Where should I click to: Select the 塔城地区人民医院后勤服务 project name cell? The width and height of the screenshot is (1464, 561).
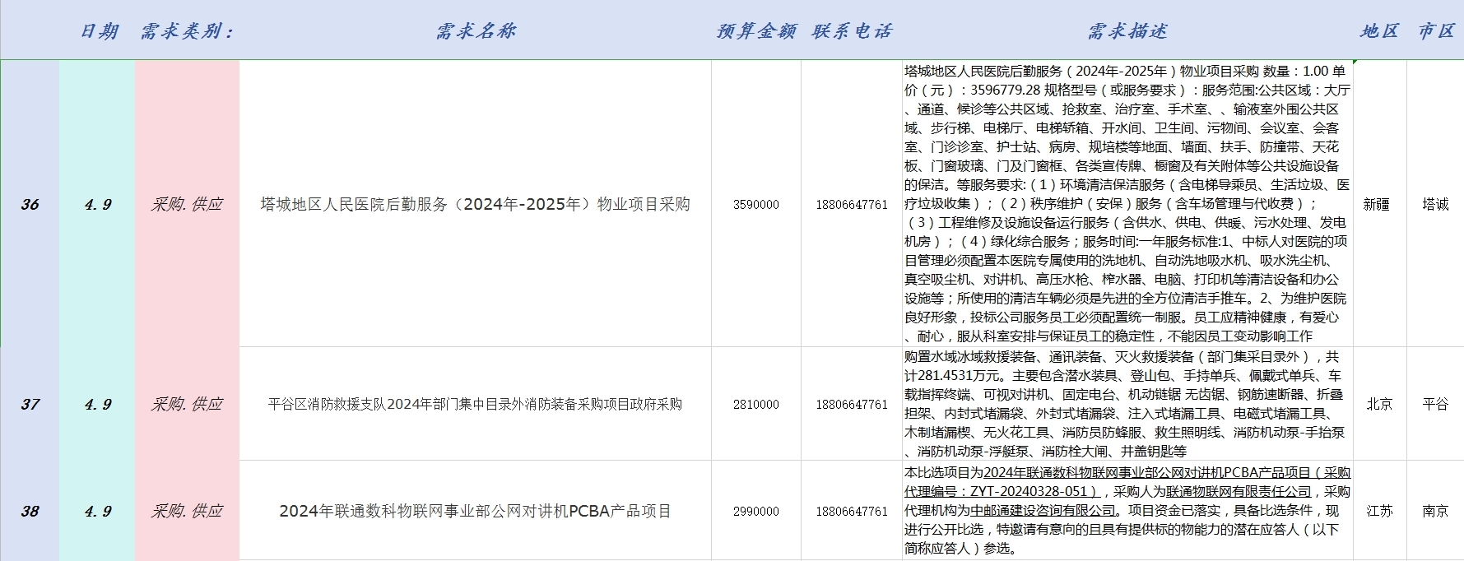pos(475,204)
